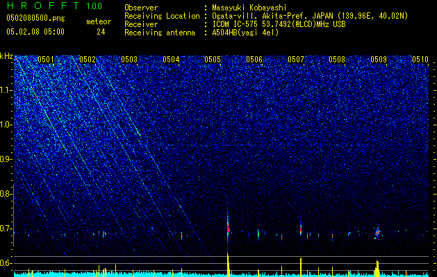Click observer name Masayuki Kobayashi
Screen dimensions: 437x277
(x=249, y=8)
